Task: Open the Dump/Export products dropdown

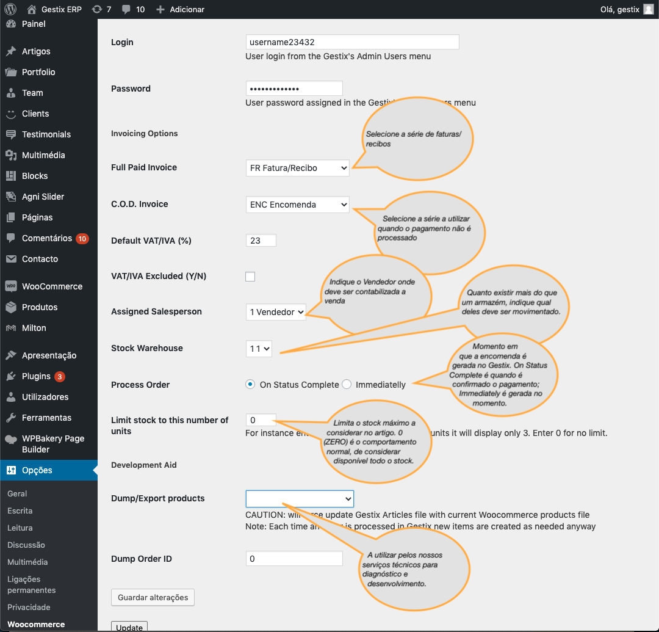Action: point(300,499)
